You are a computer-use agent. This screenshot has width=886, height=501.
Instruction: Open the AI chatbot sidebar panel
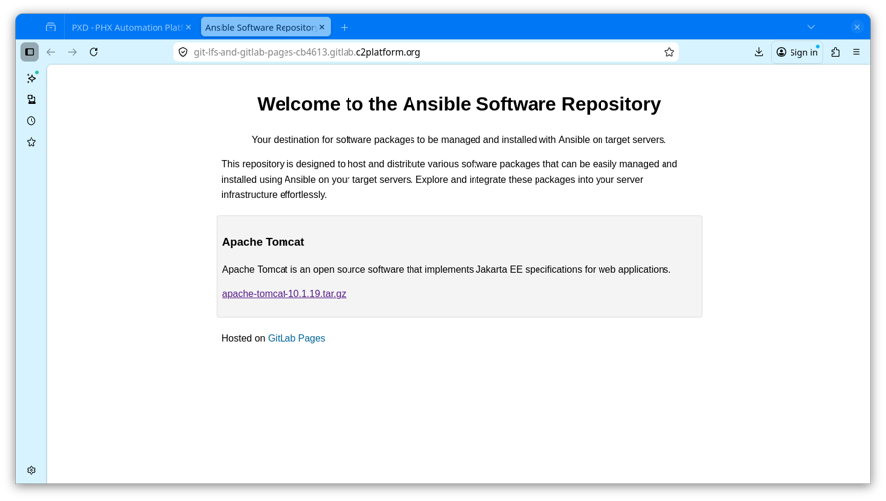pos(32,78)
